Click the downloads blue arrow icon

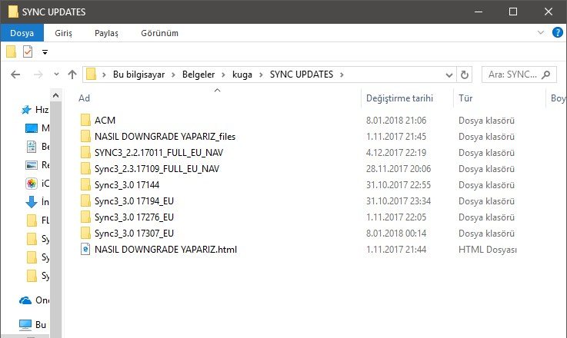32,202
